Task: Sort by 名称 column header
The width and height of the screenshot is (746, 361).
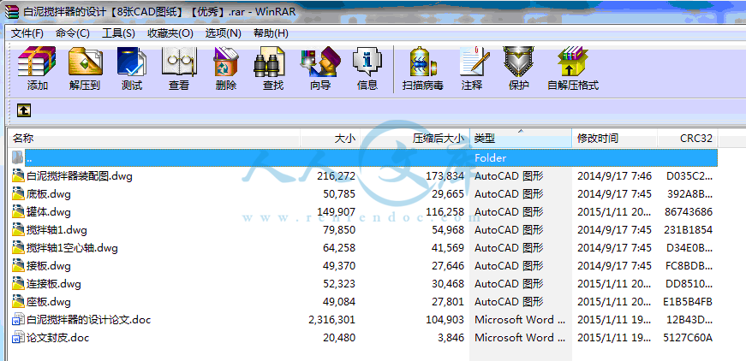Action: (155, 139)
